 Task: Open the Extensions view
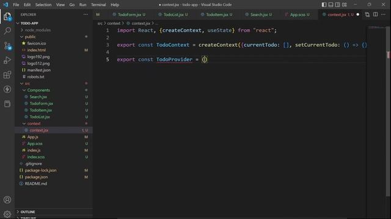(x=7, y=75)
